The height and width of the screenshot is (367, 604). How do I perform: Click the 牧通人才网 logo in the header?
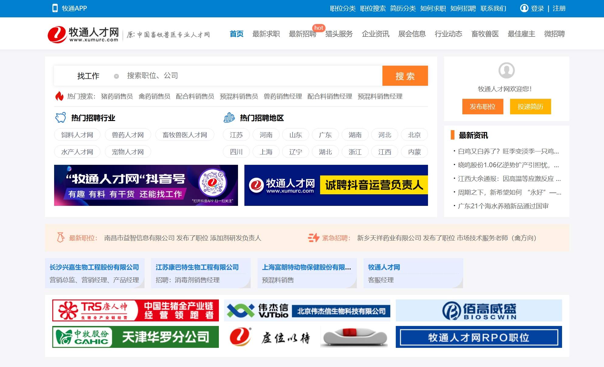[83, 34]
